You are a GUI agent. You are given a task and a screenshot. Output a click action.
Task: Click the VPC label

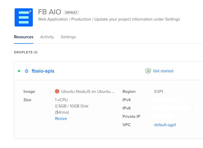126,125
